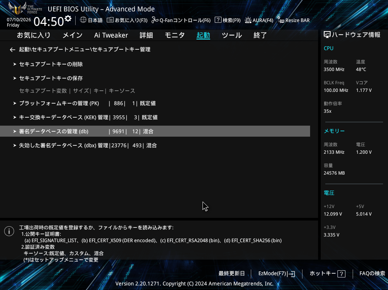Switch to the メイン tab

tap(73, 35)
